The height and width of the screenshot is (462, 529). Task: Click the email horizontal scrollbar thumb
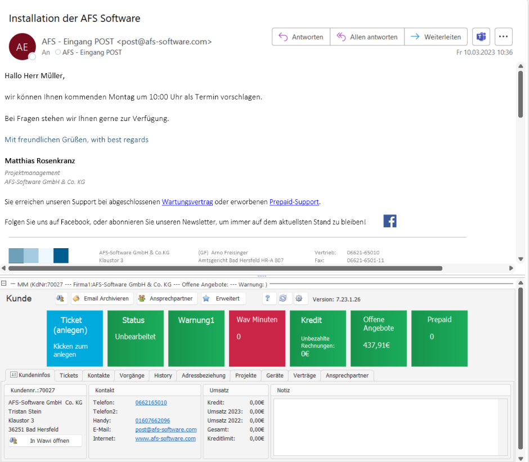point(225,268)
